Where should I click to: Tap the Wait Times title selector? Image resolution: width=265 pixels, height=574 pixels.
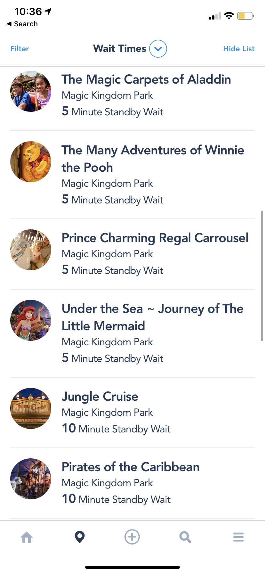120,49
